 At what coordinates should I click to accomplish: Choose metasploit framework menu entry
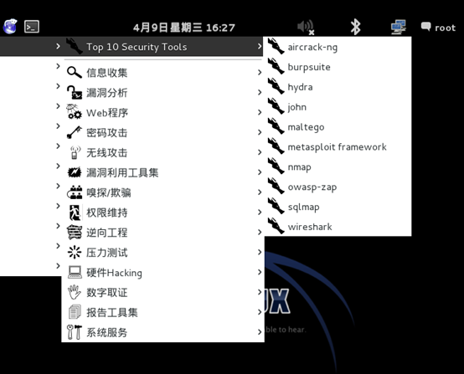click(x=338, y=146)
